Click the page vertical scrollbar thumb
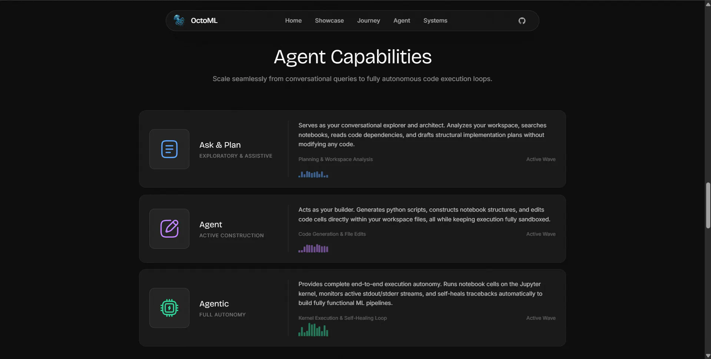Viewport: 711px width, 359px height. pos(708,205)
